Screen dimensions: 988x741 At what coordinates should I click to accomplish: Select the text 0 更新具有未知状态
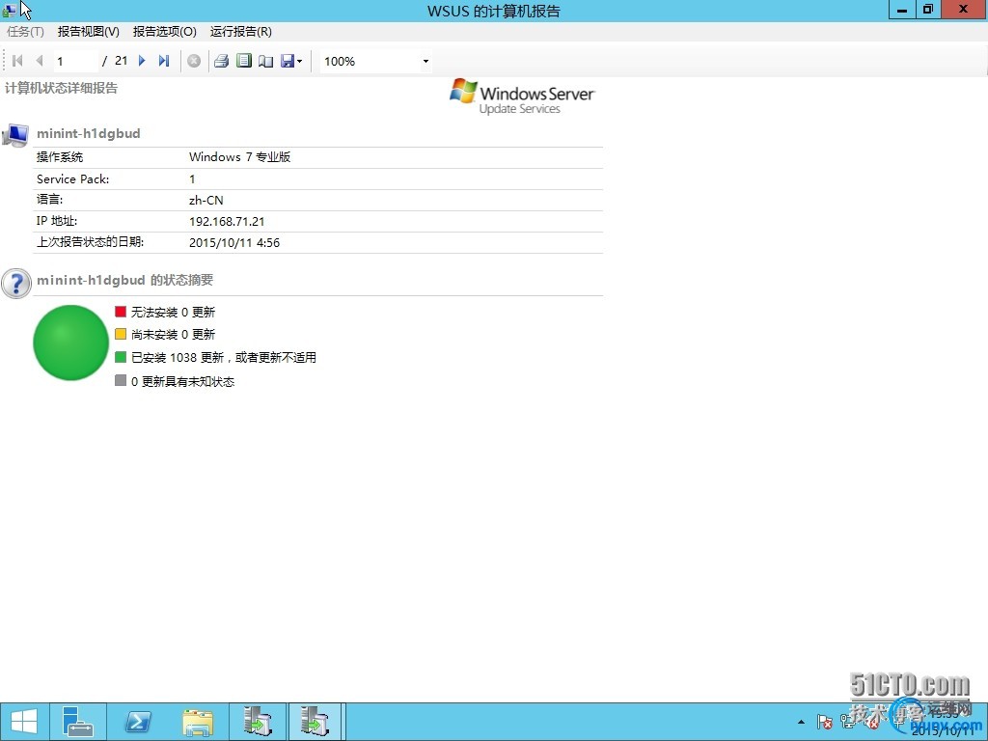point(182,381)
